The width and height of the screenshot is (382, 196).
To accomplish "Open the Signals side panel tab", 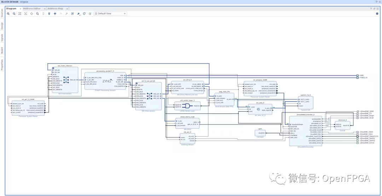I will [x=2, y=38].
